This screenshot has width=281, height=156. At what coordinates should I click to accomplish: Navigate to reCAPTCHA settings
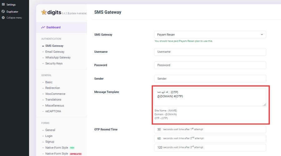click(x=53, y=111)
